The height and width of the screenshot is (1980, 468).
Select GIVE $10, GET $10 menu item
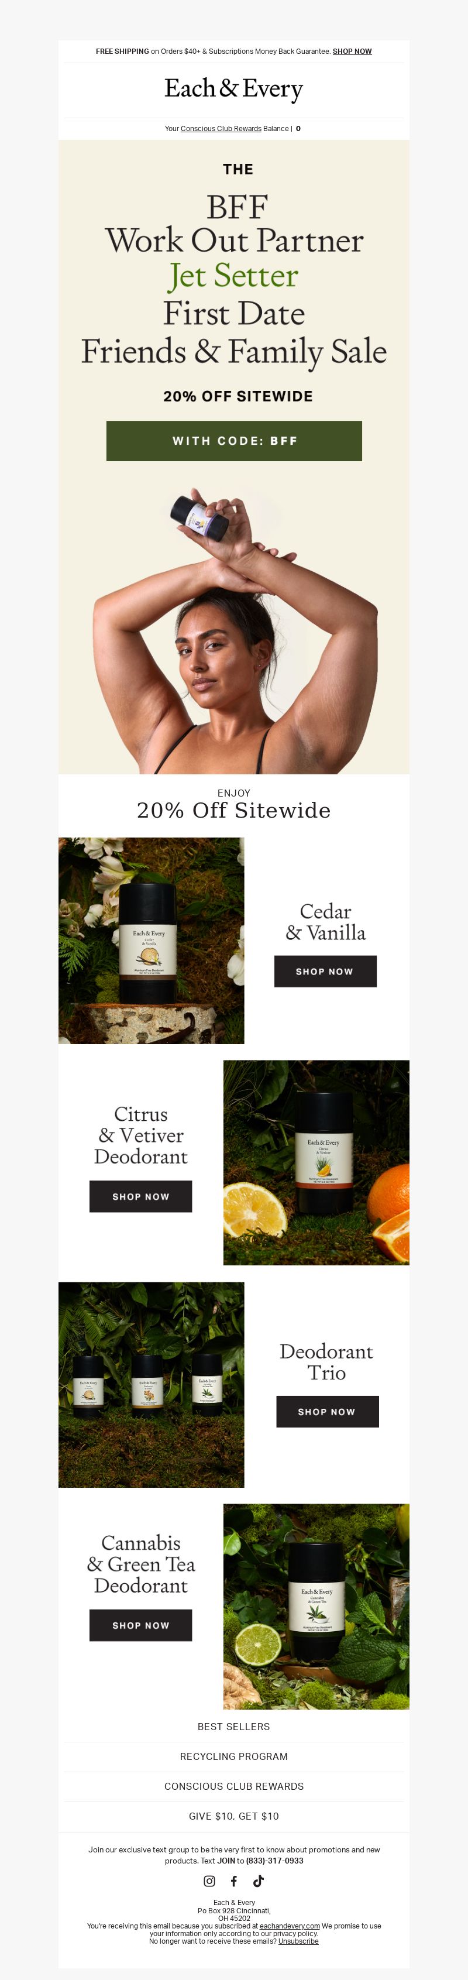pos(233,1816)
